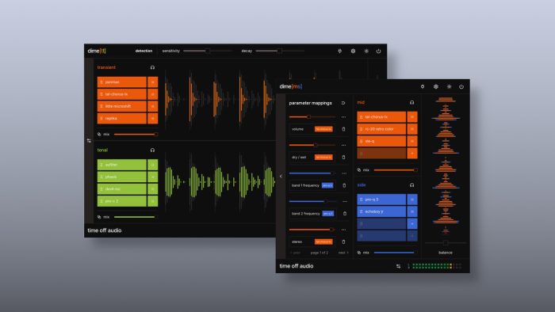Click the routing icon in dime[ms] footer
This screenshot has width=555, height=312.
pyautogui.click(x=398, y=266)
